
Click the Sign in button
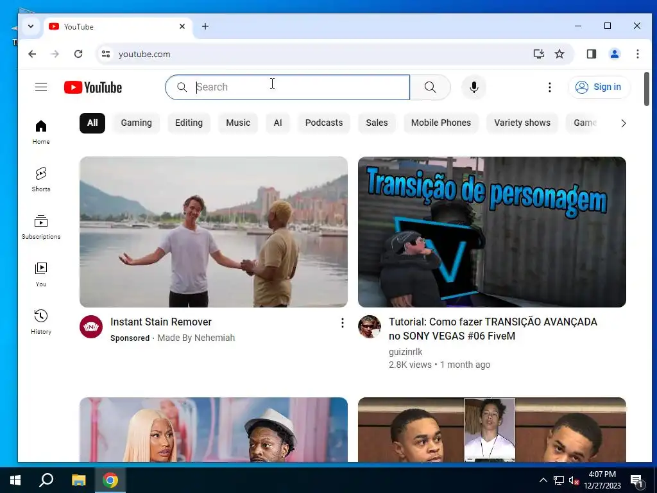[599, 87]
